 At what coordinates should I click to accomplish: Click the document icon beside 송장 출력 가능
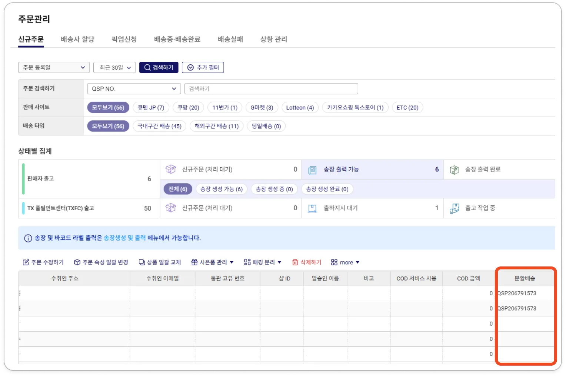pyautogui.click(x=313, y=169)
